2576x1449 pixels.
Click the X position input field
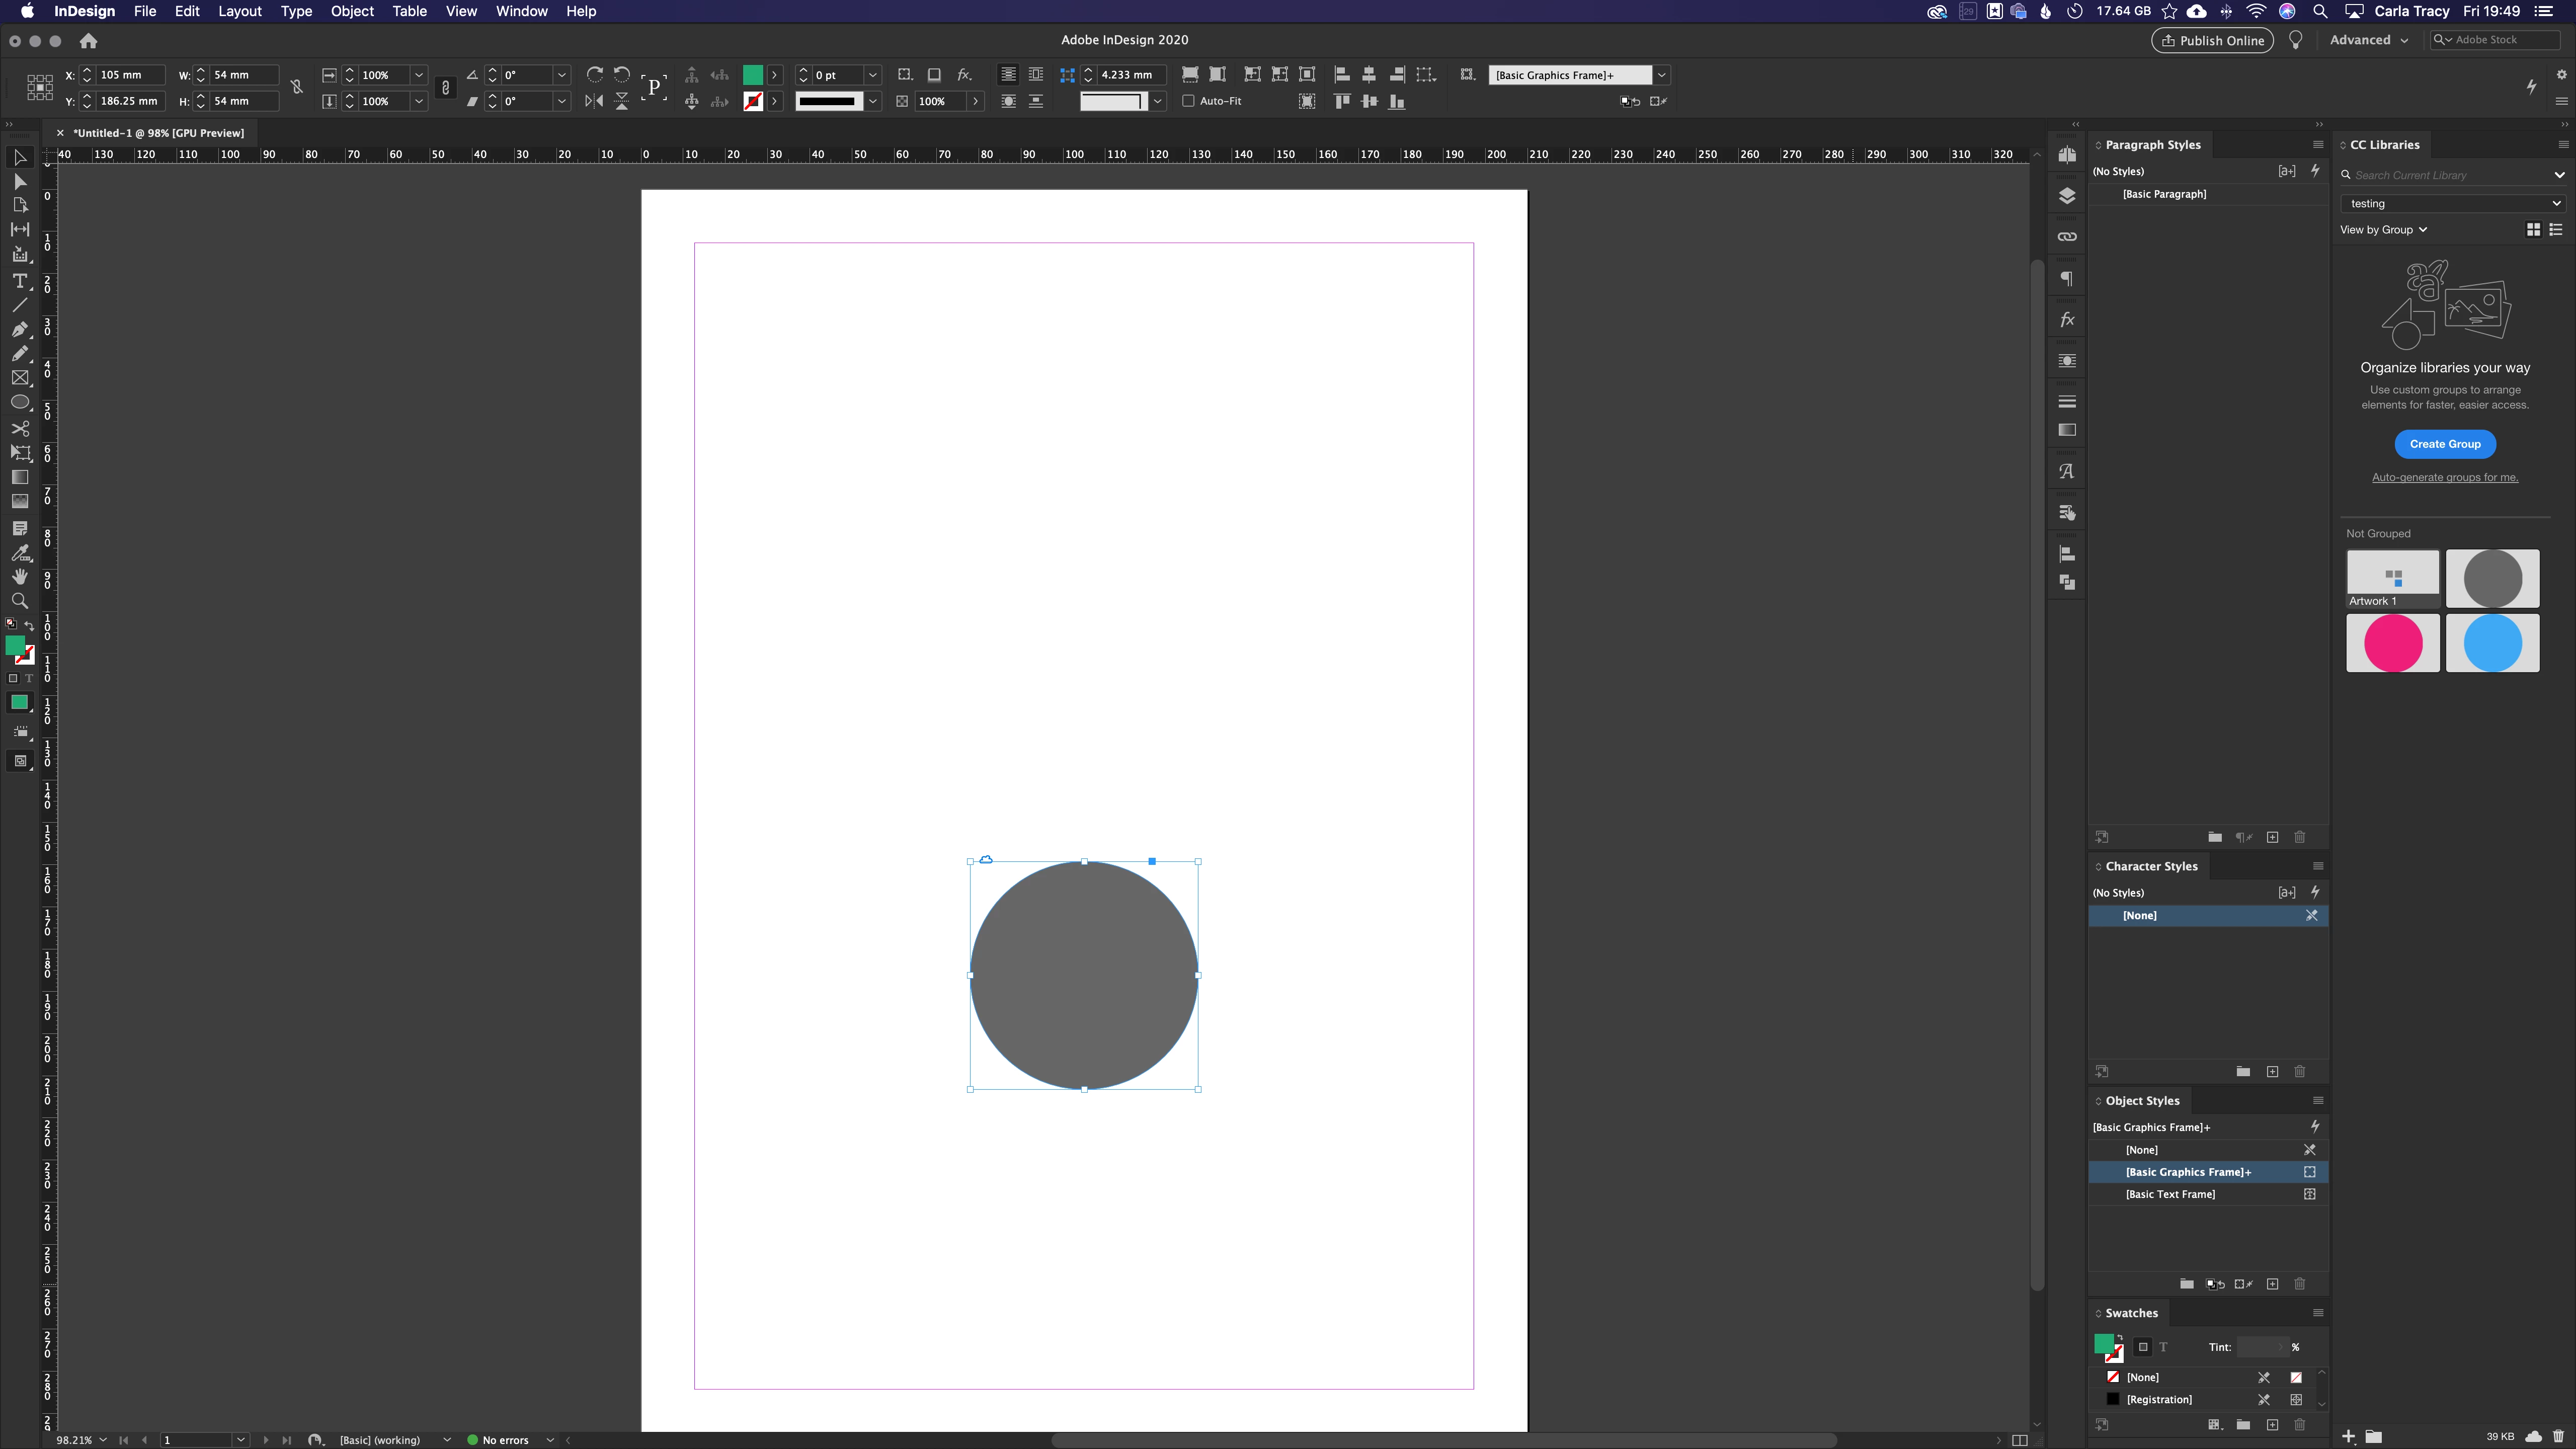(x=130, y=75)
